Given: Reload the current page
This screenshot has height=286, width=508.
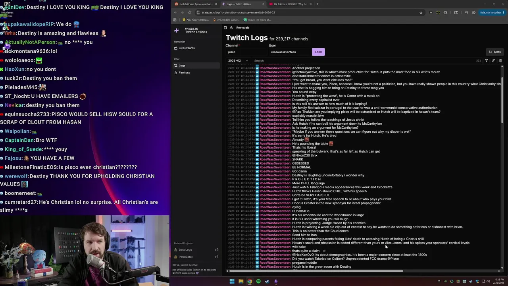Looking at the screenshot, I should (x=189, y=12).
